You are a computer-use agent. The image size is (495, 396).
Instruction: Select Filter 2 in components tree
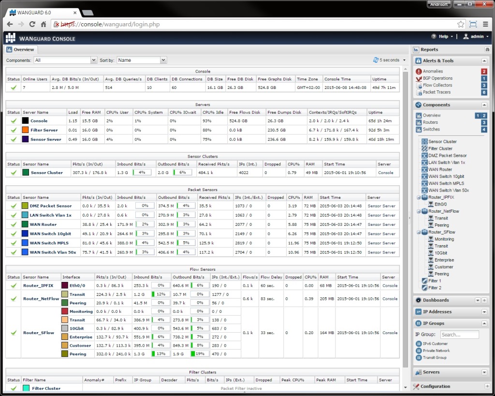[435, 288]
